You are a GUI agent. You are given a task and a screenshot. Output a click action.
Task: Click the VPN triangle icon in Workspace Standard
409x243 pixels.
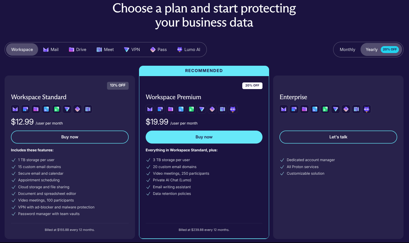click(x=67, y=109)
